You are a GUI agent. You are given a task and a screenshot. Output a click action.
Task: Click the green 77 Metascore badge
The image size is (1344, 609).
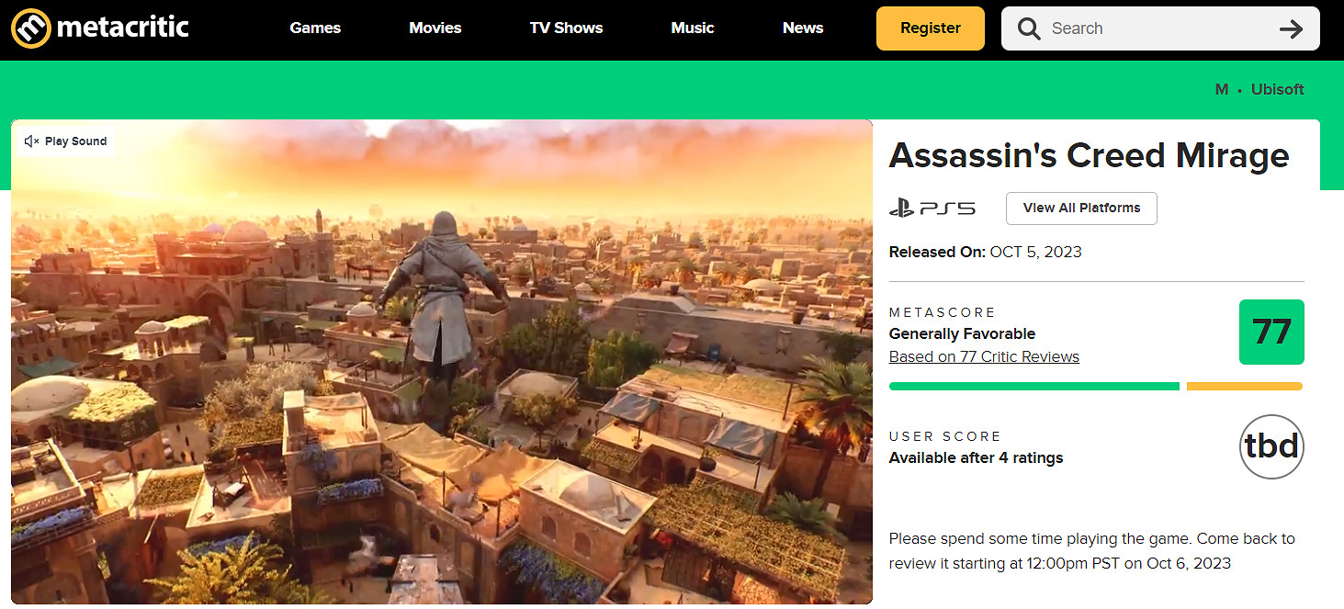[x=1271, y=332]
